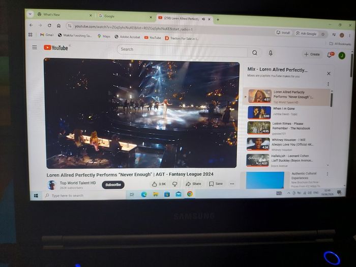
Task: Switch to the Google tab
Action: point(125,16)
